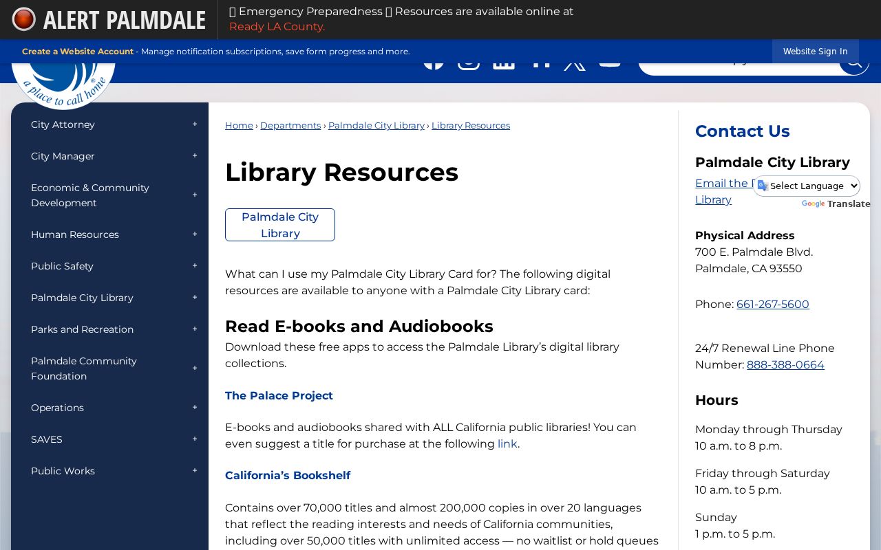Expand the City Manager submenu
881x550 pixels.
(x=195, y=156)
